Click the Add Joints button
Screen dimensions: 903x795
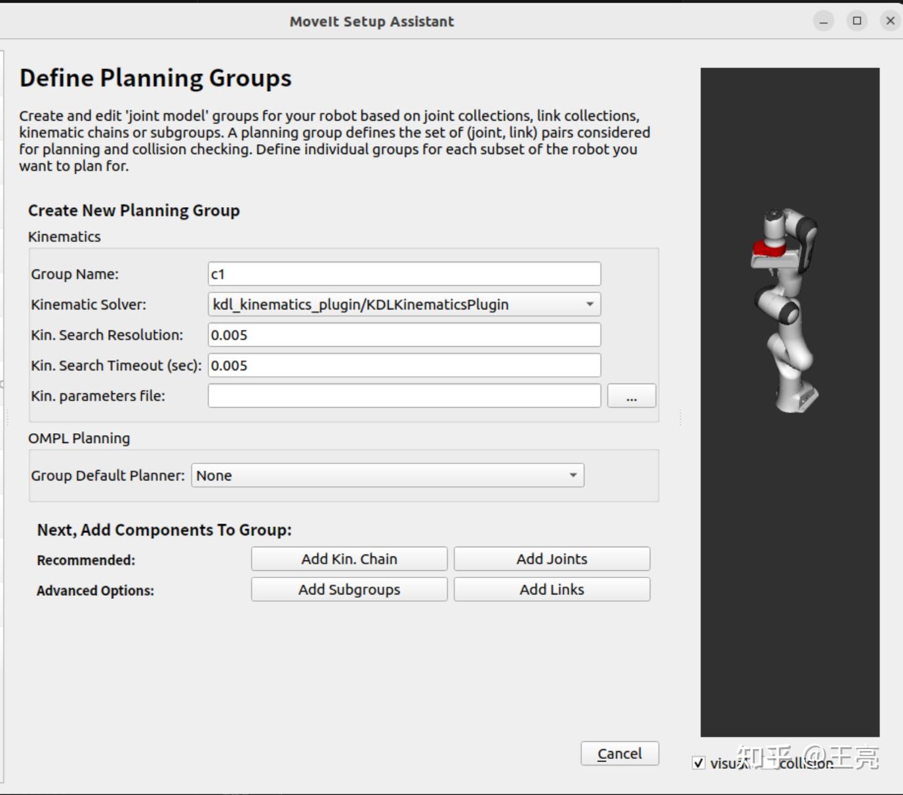pos(552,559)
